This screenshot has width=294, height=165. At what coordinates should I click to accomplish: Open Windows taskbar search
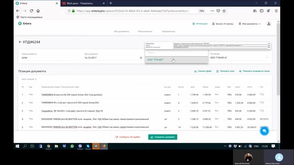click(25, 146)
